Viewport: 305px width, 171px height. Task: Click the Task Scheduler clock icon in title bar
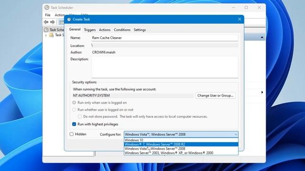47,8
